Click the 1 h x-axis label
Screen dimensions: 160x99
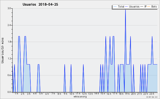(17, 94)
